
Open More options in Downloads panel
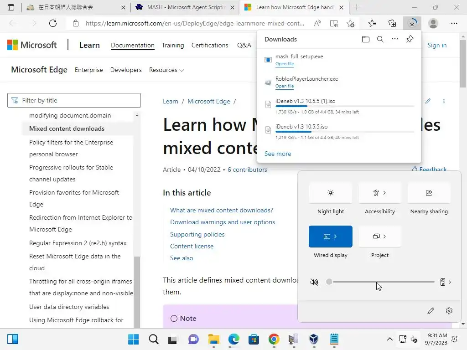pos(394,39)
